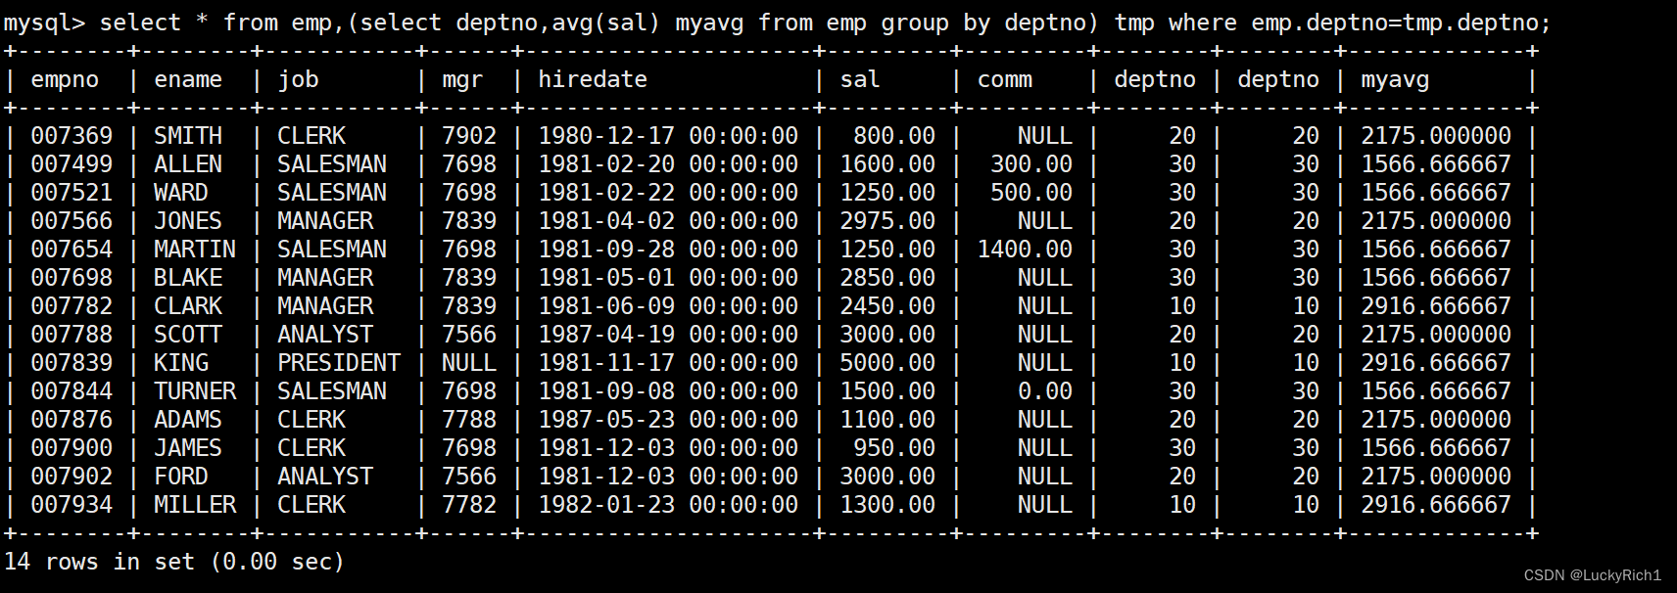
Task: Click the myavg column header
Action: click(1394, 80)
